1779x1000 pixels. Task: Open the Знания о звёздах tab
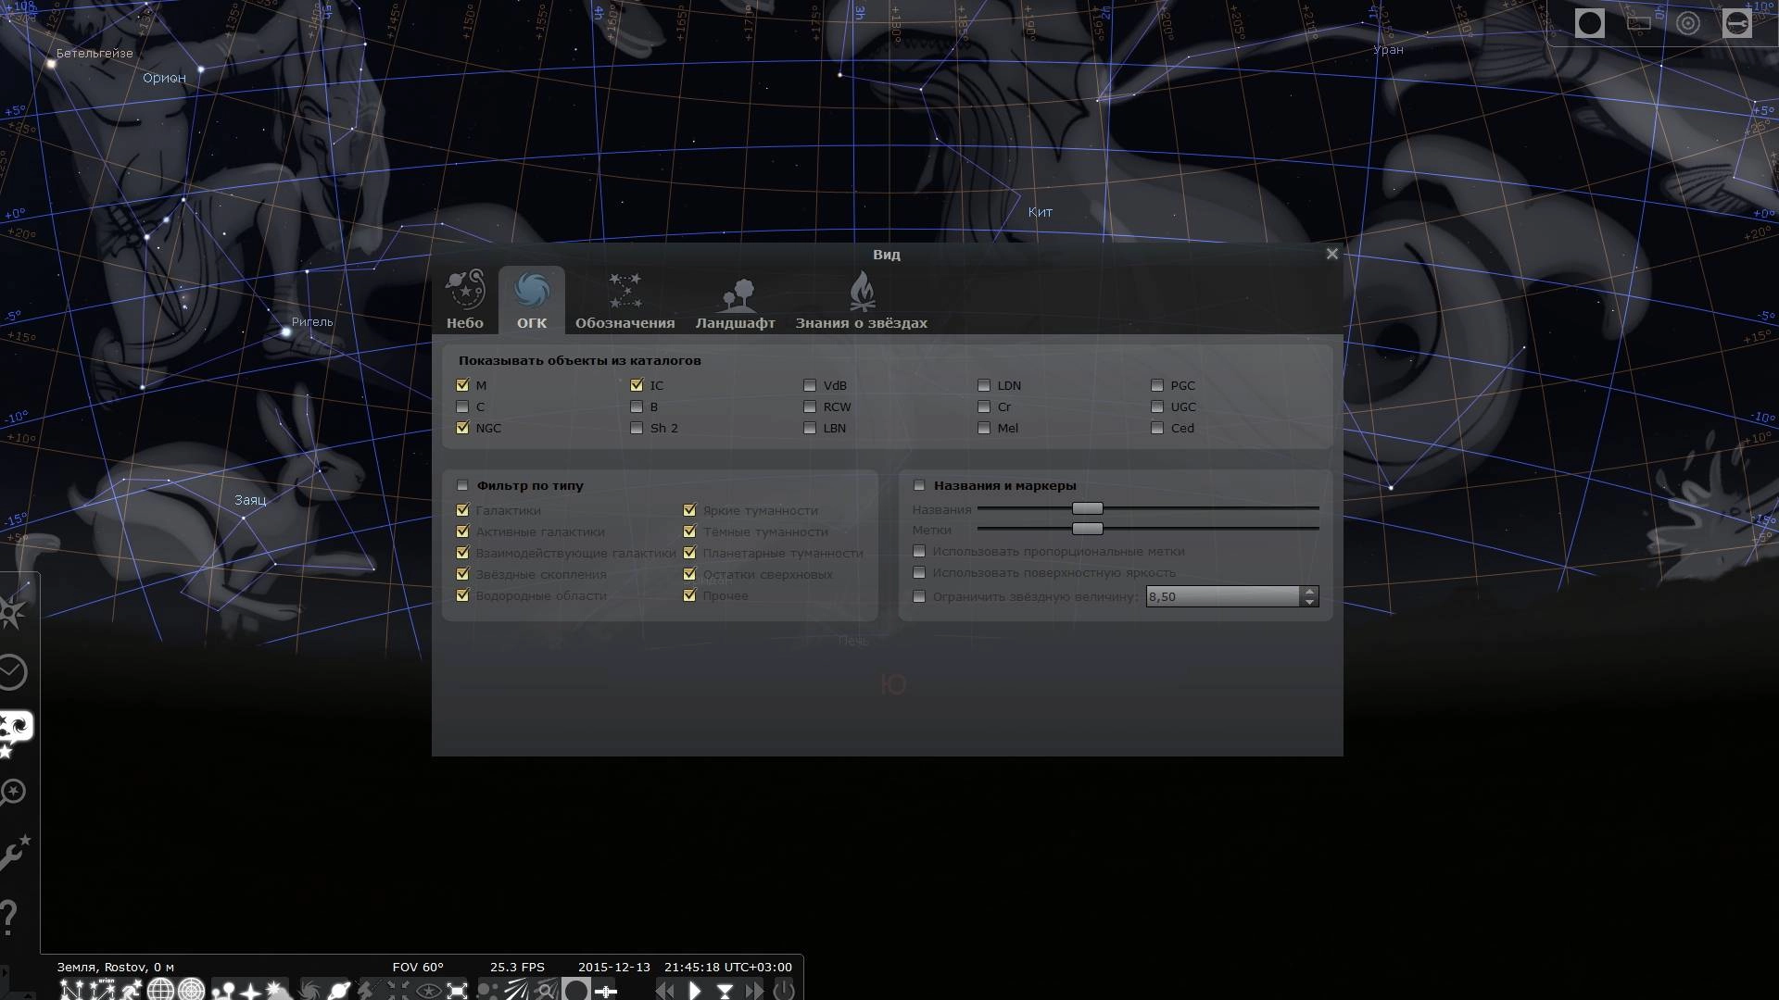click(x=862, y=300)
